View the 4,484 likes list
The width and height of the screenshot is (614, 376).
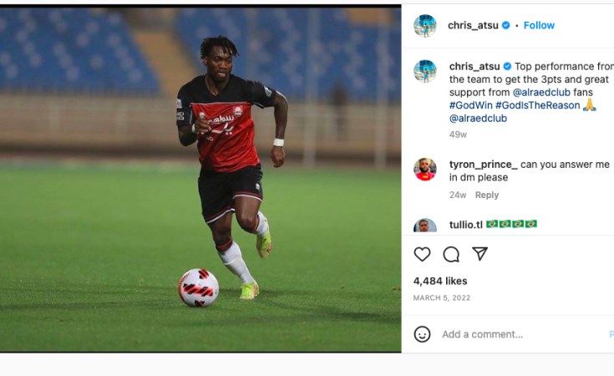(440, 281)
